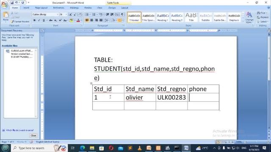Click the Decrease Indent icon
Screen dimensions: 271x152
coord(108,15)
